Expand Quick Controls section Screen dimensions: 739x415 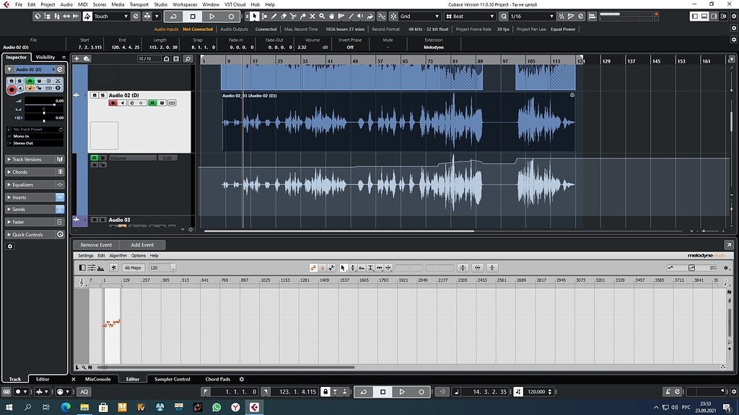(x=35, y=234)
